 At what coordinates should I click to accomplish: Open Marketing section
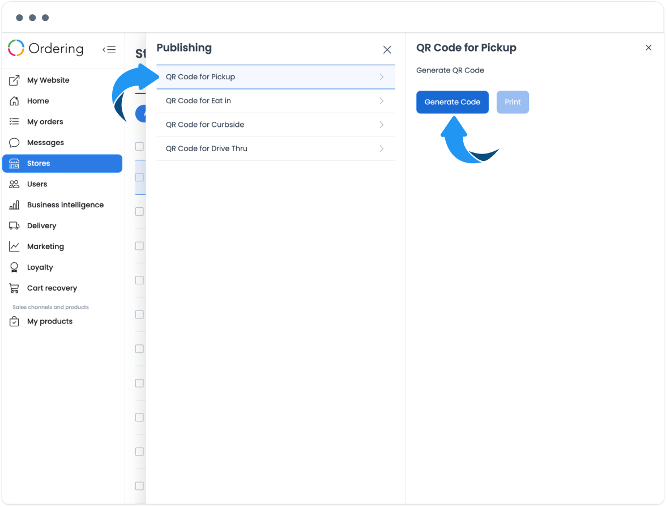[62, 246]
